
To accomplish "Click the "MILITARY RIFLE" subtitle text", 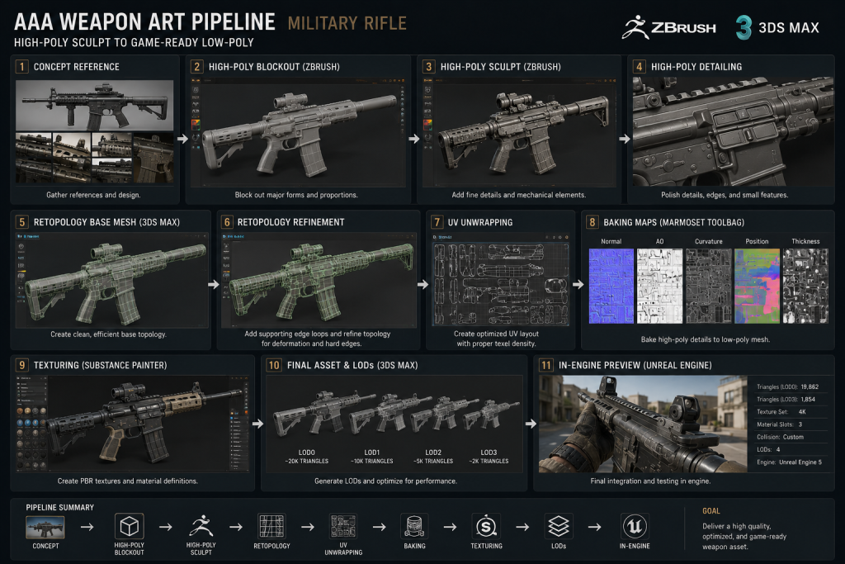I will (x=347, y=23).
